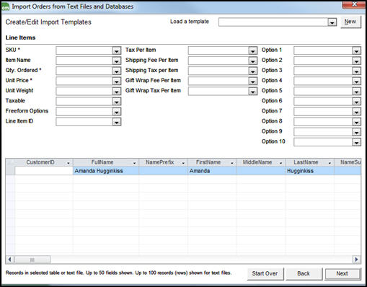The image size is (367, 287).
Task: Click the CustomerID column filter arrow
Action: 68,163
